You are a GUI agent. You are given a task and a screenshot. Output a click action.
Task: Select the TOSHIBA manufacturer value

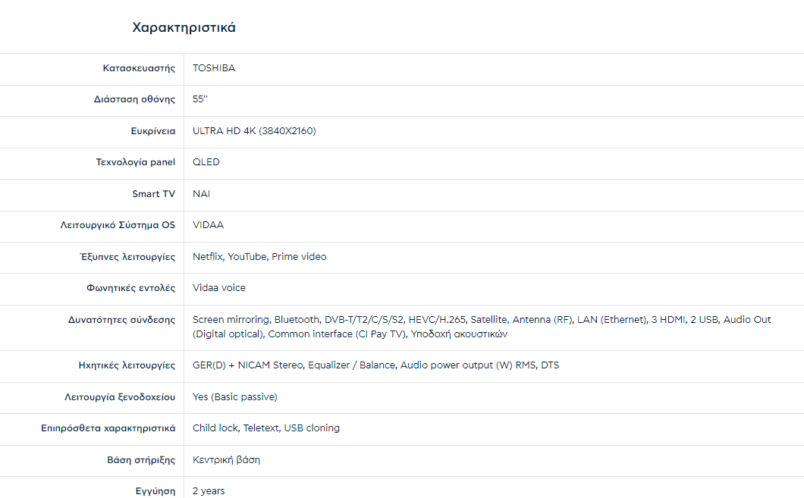[x=214, y=68]
